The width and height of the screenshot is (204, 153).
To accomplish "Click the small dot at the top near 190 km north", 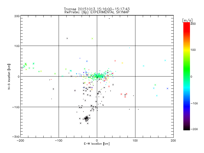I will coord(109,18).
